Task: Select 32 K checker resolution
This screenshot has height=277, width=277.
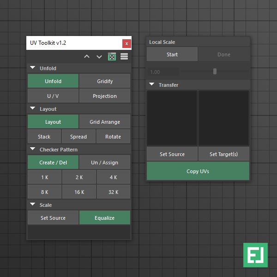Action: point(114,192)
